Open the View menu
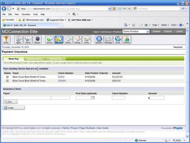This screenshot has width=190, height=143. (x=17, y=14)
